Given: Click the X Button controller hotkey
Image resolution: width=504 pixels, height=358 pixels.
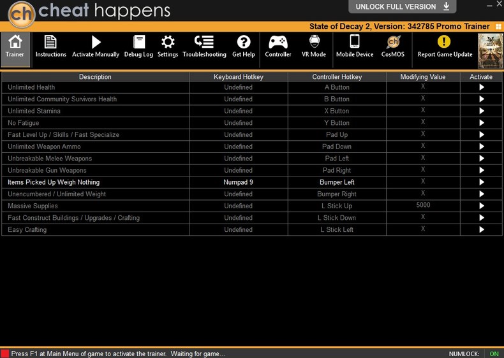Looking at the screenshot, I should [337, 111].
